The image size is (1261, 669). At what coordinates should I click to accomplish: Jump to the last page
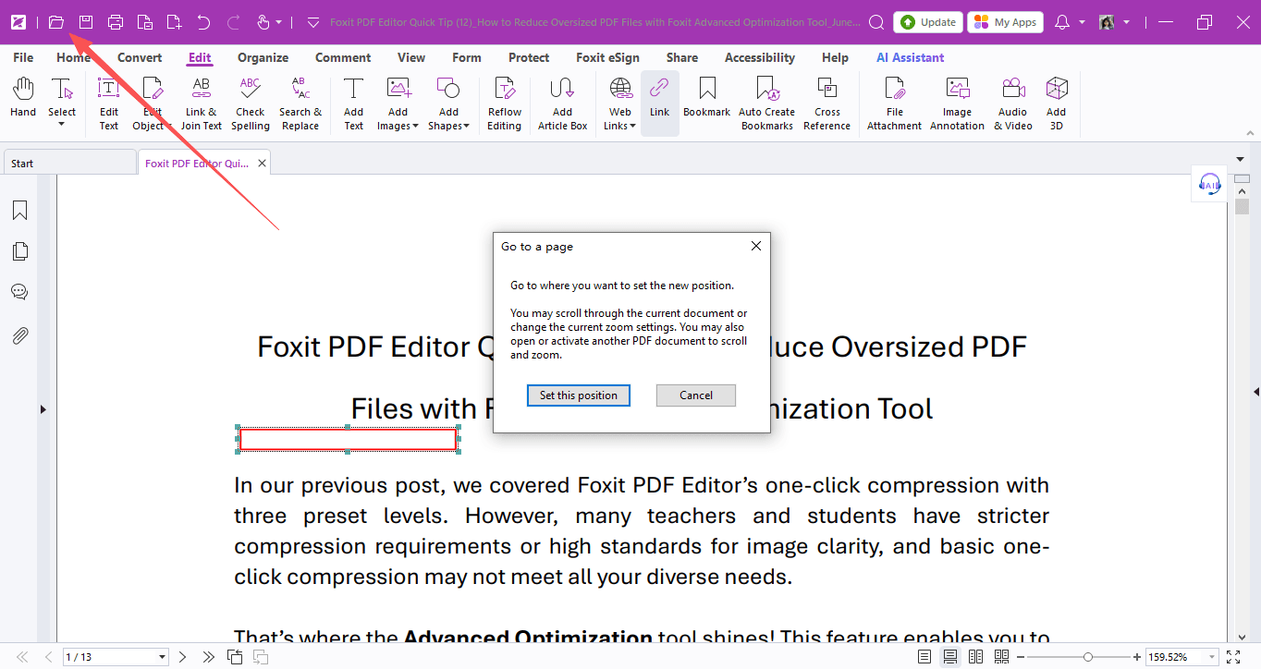click(x=209, y=657)
